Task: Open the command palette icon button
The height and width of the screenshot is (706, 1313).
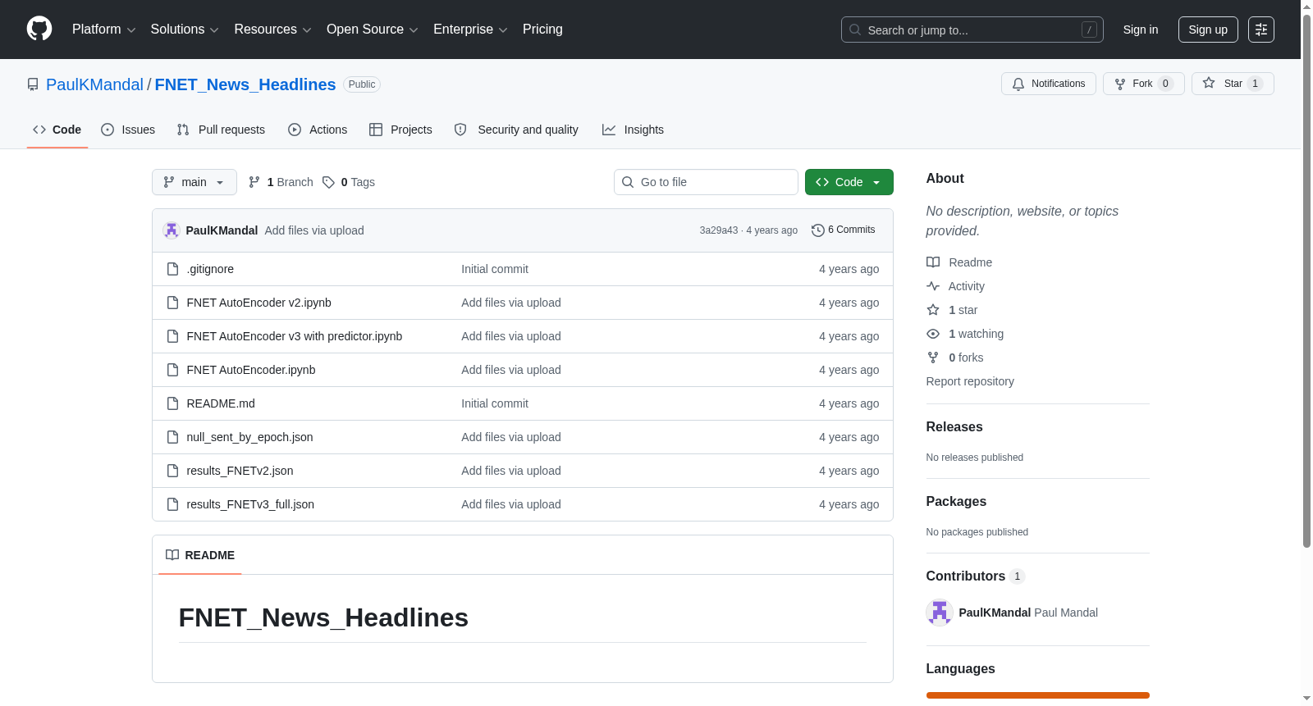Action: pos(1260,30)
